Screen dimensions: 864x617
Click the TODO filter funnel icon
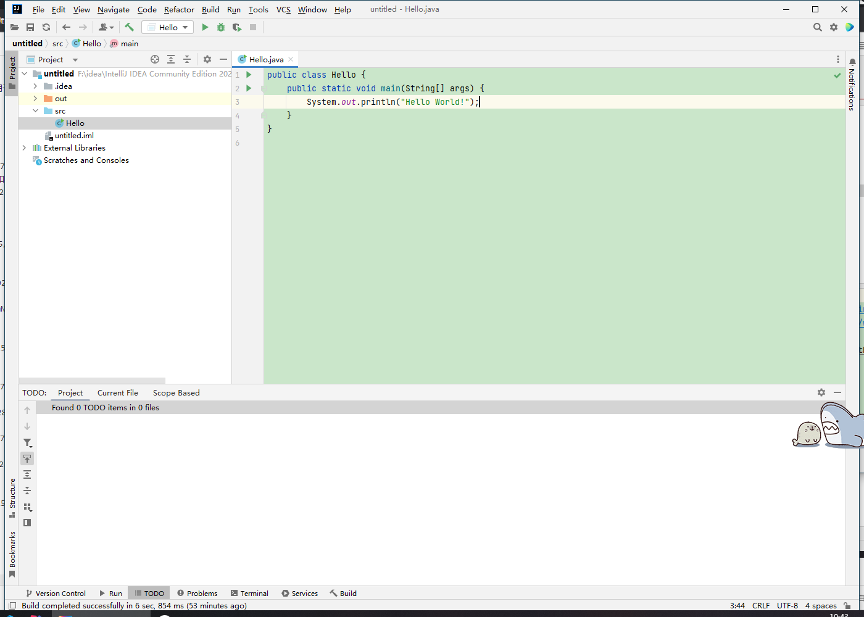27,442
